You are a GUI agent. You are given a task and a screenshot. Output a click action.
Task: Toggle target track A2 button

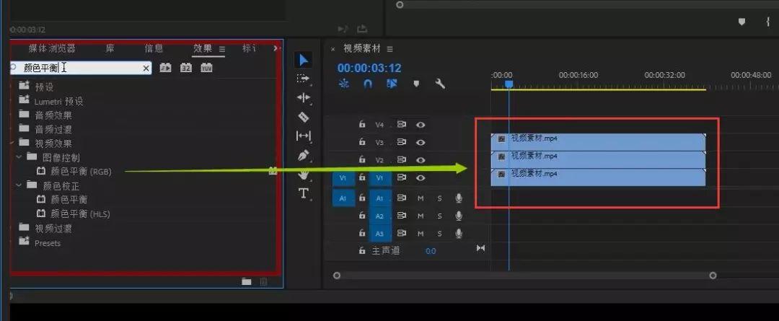point(380,216)
